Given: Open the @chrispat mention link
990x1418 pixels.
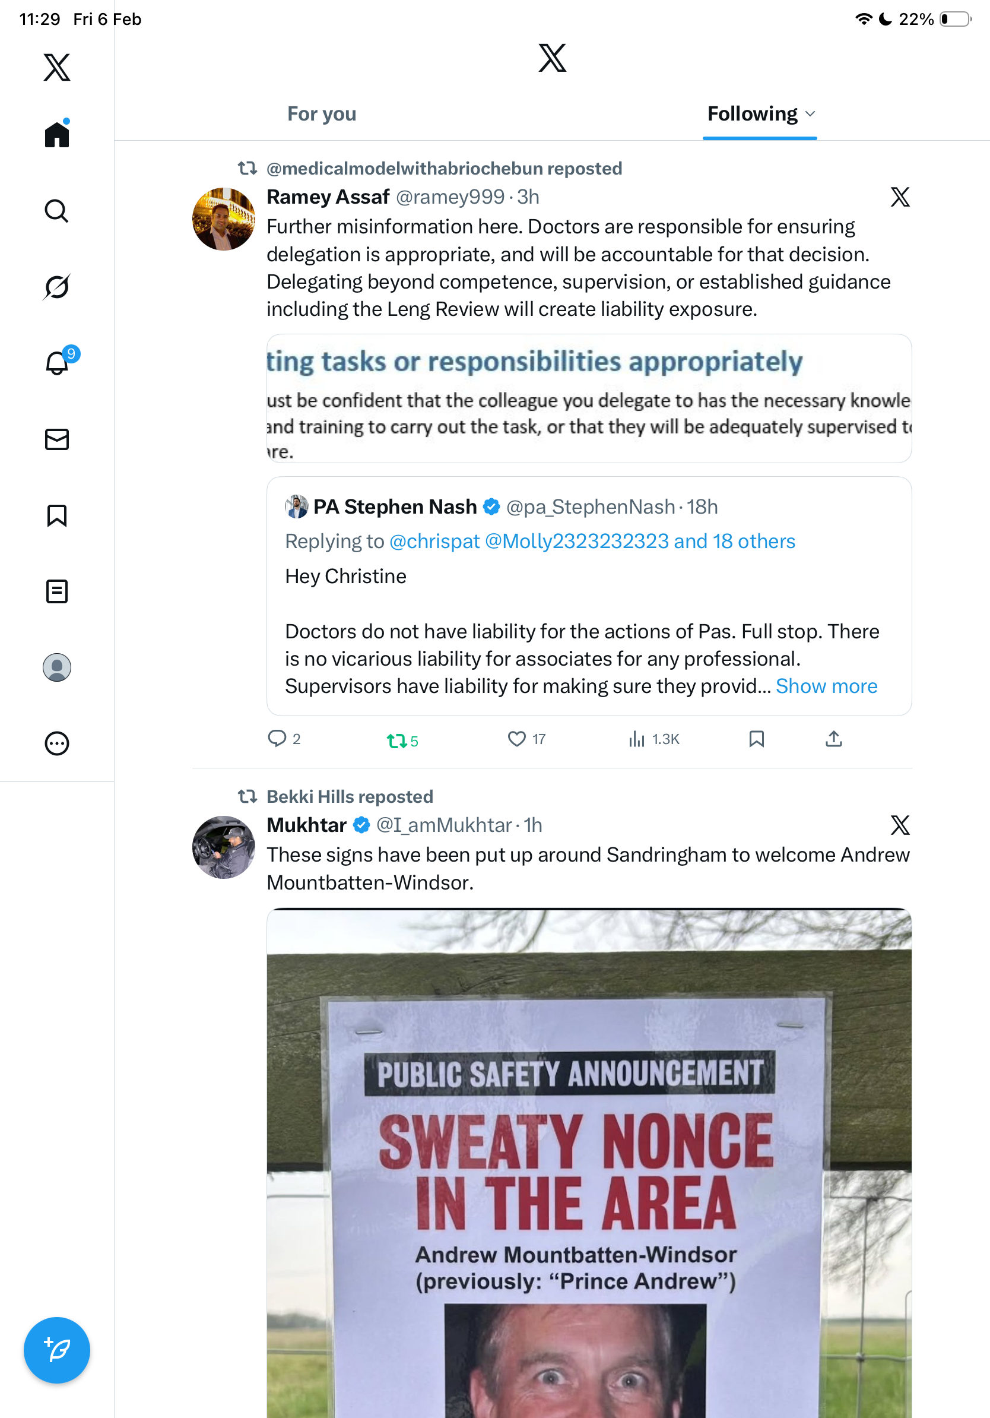Looking at the screenshot, I should pyautogui.click(x=434, y=542).
